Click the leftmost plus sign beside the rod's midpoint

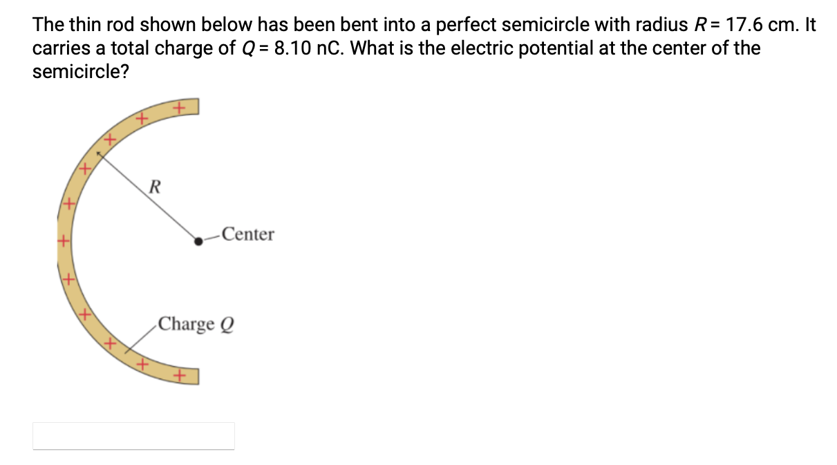click(64, 242)
